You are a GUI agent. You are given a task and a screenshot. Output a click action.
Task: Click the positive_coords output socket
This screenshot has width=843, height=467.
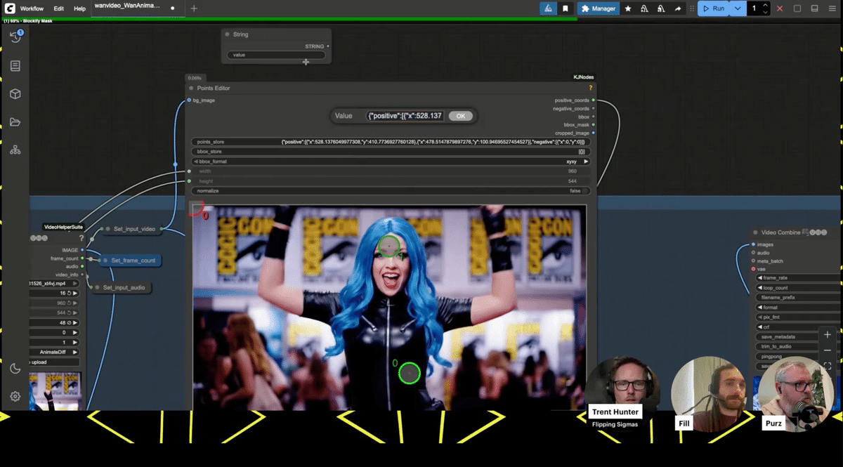[594, 100]
